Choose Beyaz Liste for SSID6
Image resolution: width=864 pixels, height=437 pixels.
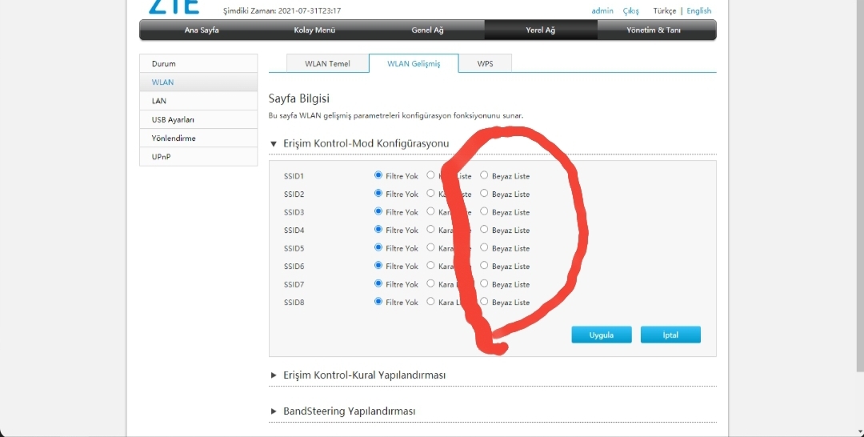click(x=484, y=265)
